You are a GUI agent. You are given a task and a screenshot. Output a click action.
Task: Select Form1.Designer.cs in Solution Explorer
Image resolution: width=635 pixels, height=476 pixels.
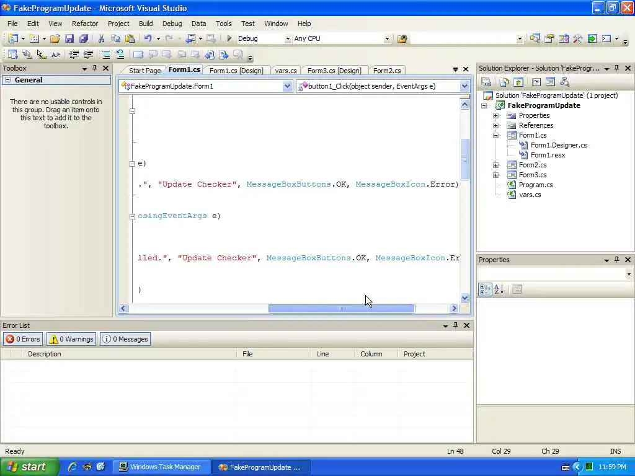click(559, 145)
